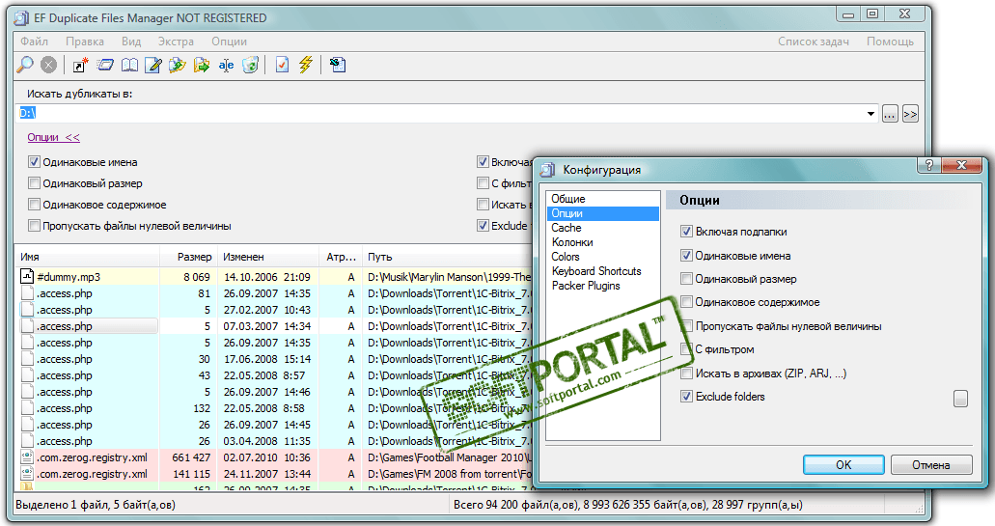Click the rename toolbar icon
The width and height of the screenshot is (995, 526).
pos(226,65)
